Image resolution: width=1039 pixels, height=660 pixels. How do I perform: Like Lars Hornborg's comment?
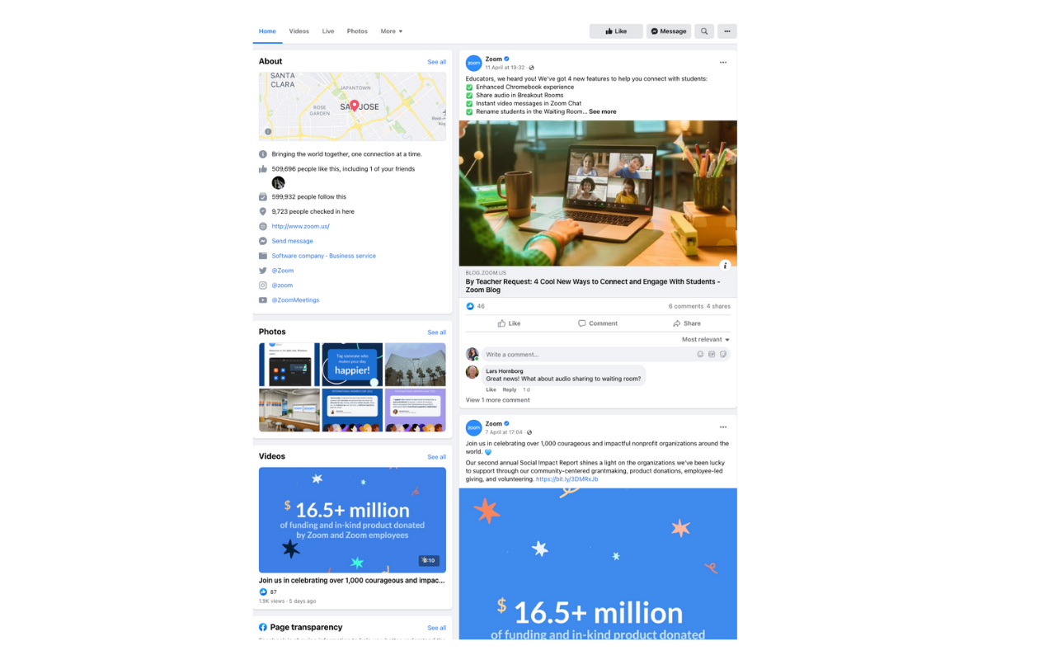click(491, 389)
